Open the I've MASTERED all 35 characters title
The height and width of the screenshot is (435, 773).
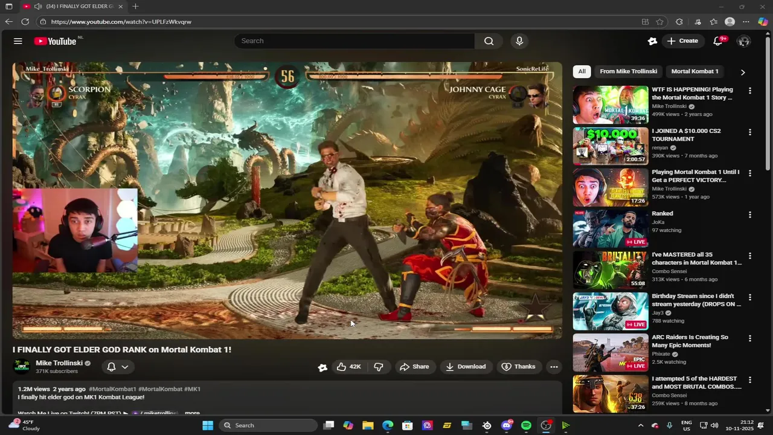click(x=696, y=259)
